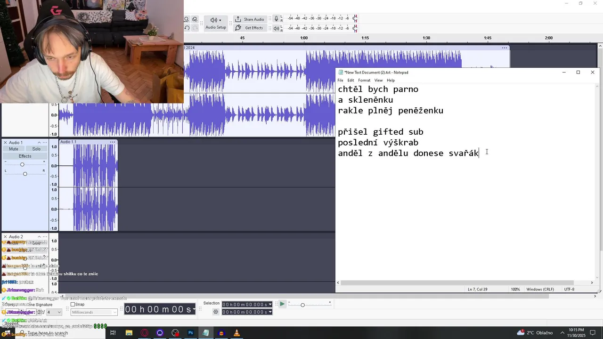Click the 1:30 mark on the timeline ruler
Screen dimensions: 603x339
426,38
